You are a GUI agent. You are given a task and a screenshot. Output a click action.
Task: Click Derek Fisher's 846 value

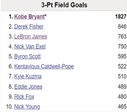coord(122,26)
